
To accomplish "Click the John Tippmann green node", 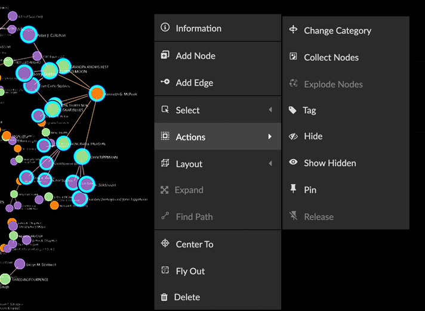I will pyautogui.click(x=82, y=157).
